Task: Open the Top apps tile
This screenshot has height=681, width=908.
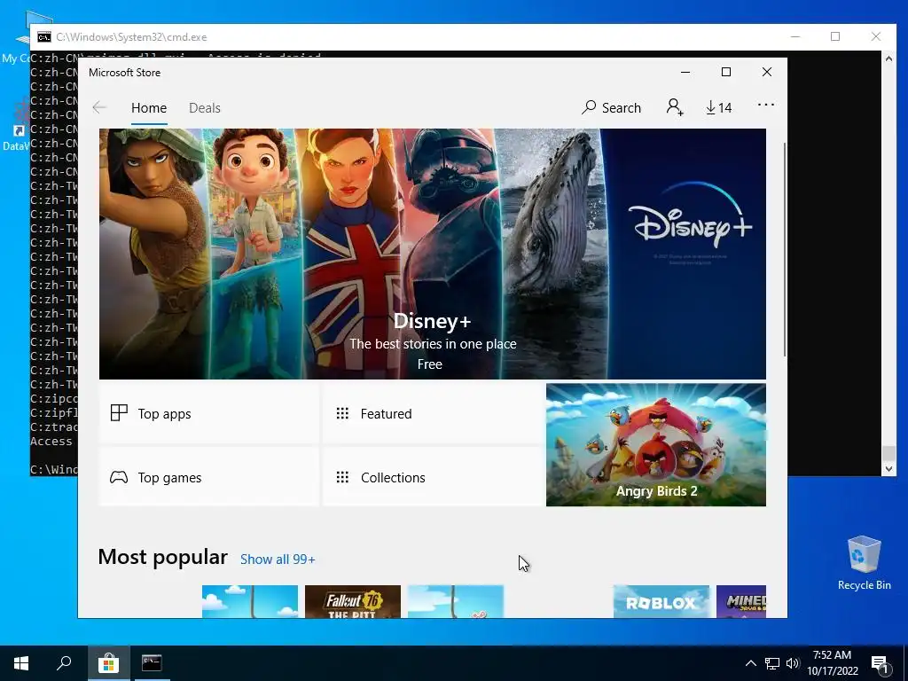Action: coord(209,413)
